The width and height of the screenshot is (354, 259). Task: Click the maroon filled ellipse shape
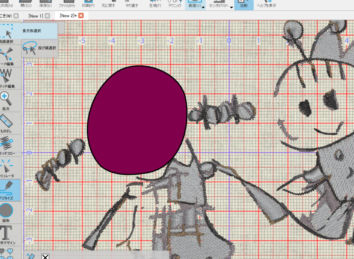pyautogui.click(x=137, y=119)
